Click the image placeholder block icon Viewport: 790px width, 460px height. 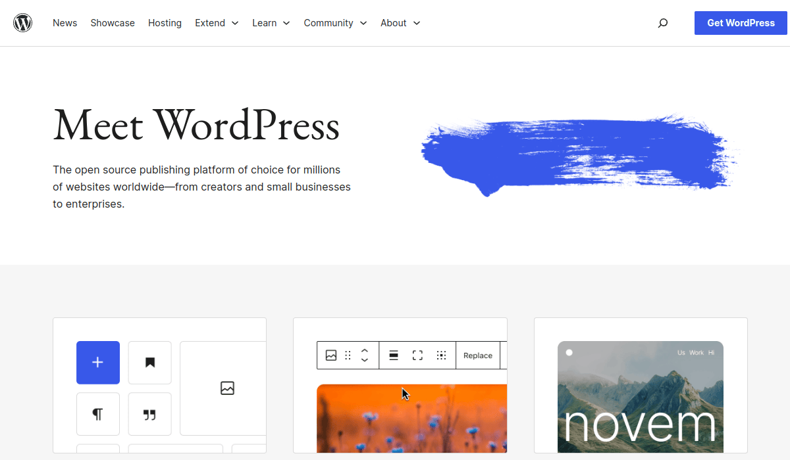click(x=227, y=388)
